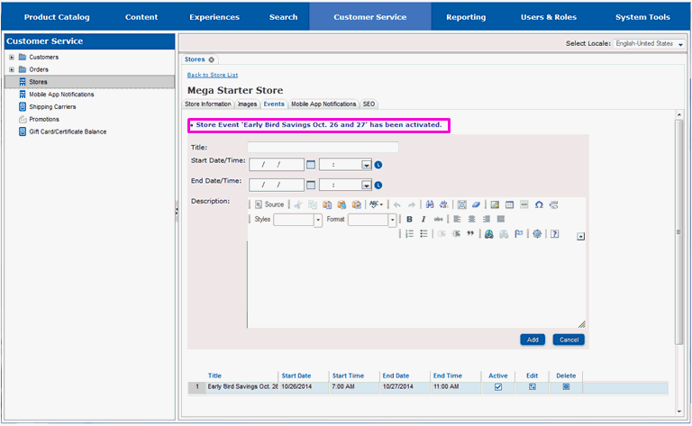Image resolution: width=692 pixels, height=426 pixels.
Task: Open the End Time dropdown
Action: point(367,186)
